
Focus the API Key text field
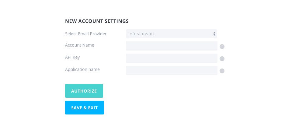coord(171,58)
